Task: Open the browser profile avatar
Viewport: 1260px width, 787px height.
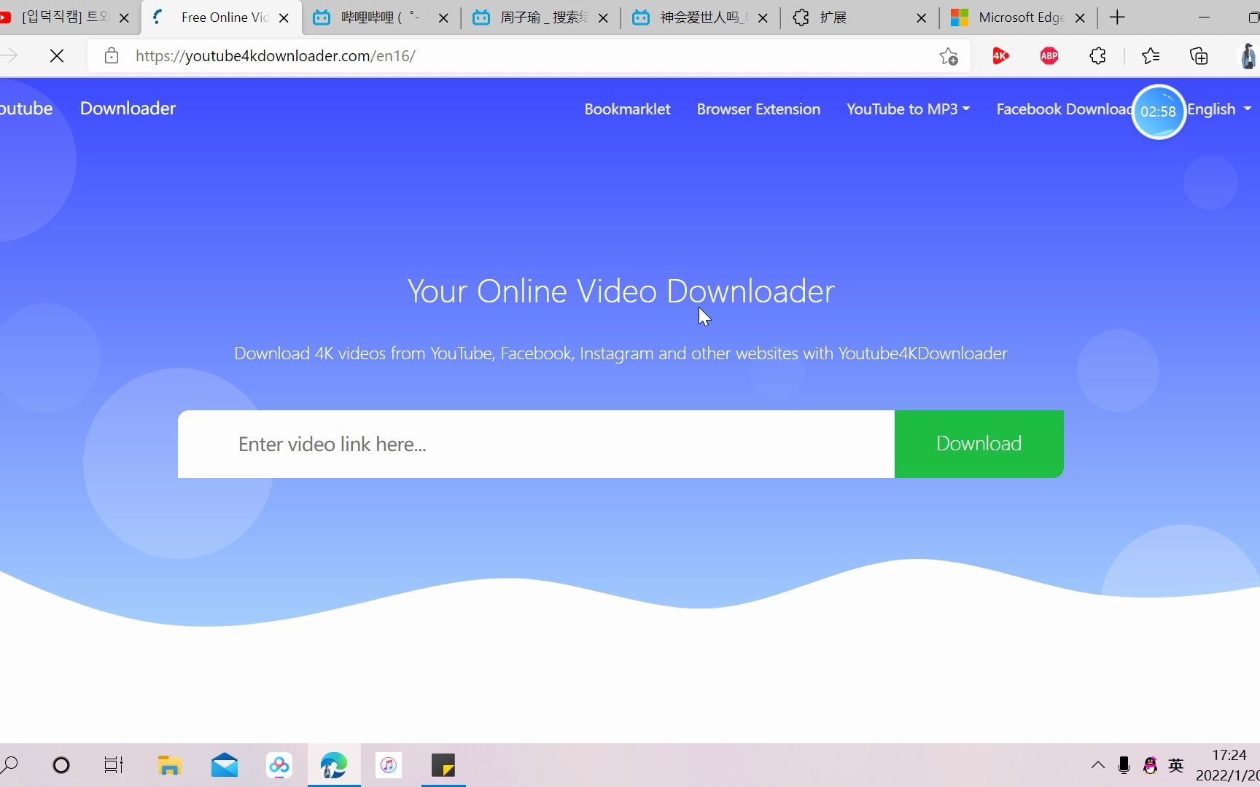Action: (x=1248, y=56)
